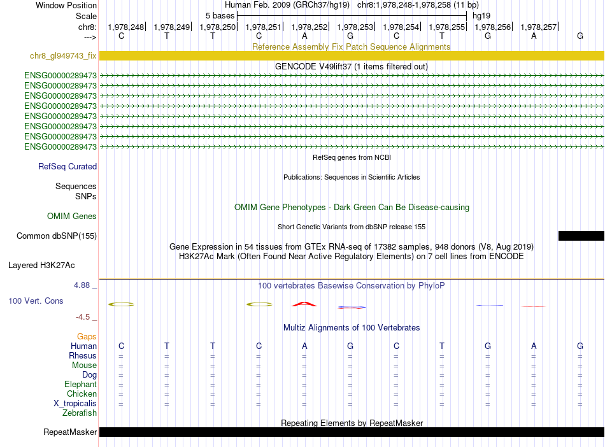Click the X_tropicalis species row label
The width and height of the screenshot is (605, 447).
(x=75, y=404)
